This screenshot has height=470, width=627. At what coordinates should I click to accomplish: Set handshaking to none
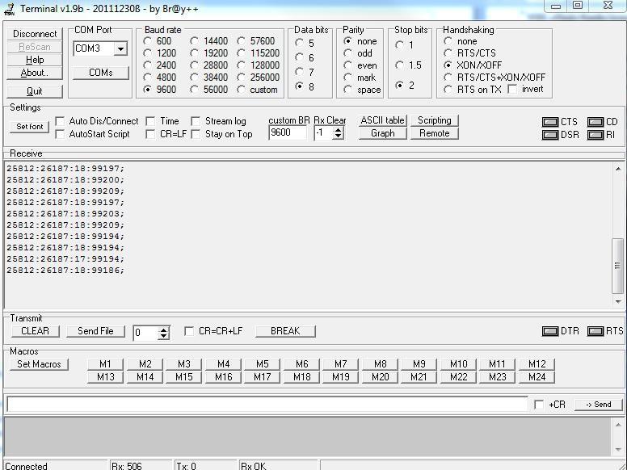coord(448,41)
